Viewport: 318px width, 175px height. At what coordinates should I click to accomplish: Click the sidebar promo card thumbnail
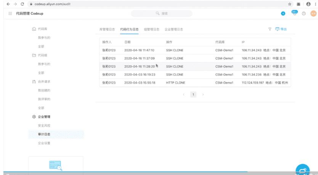point(55,165)
